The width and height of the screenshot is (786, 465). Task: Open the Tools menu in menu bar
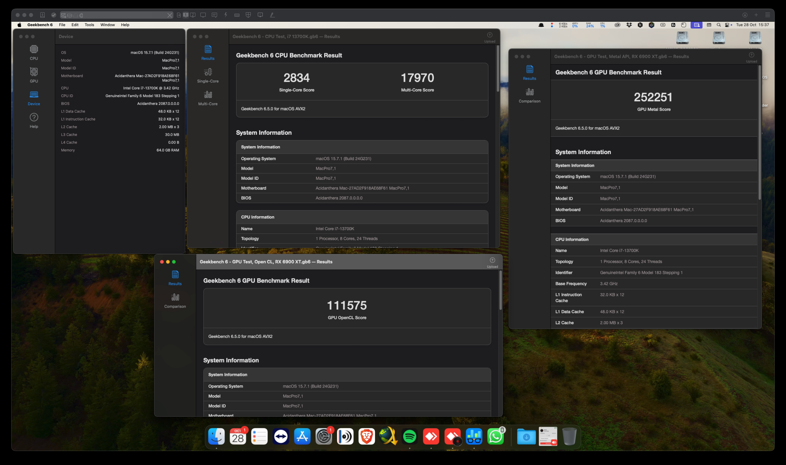89,25
